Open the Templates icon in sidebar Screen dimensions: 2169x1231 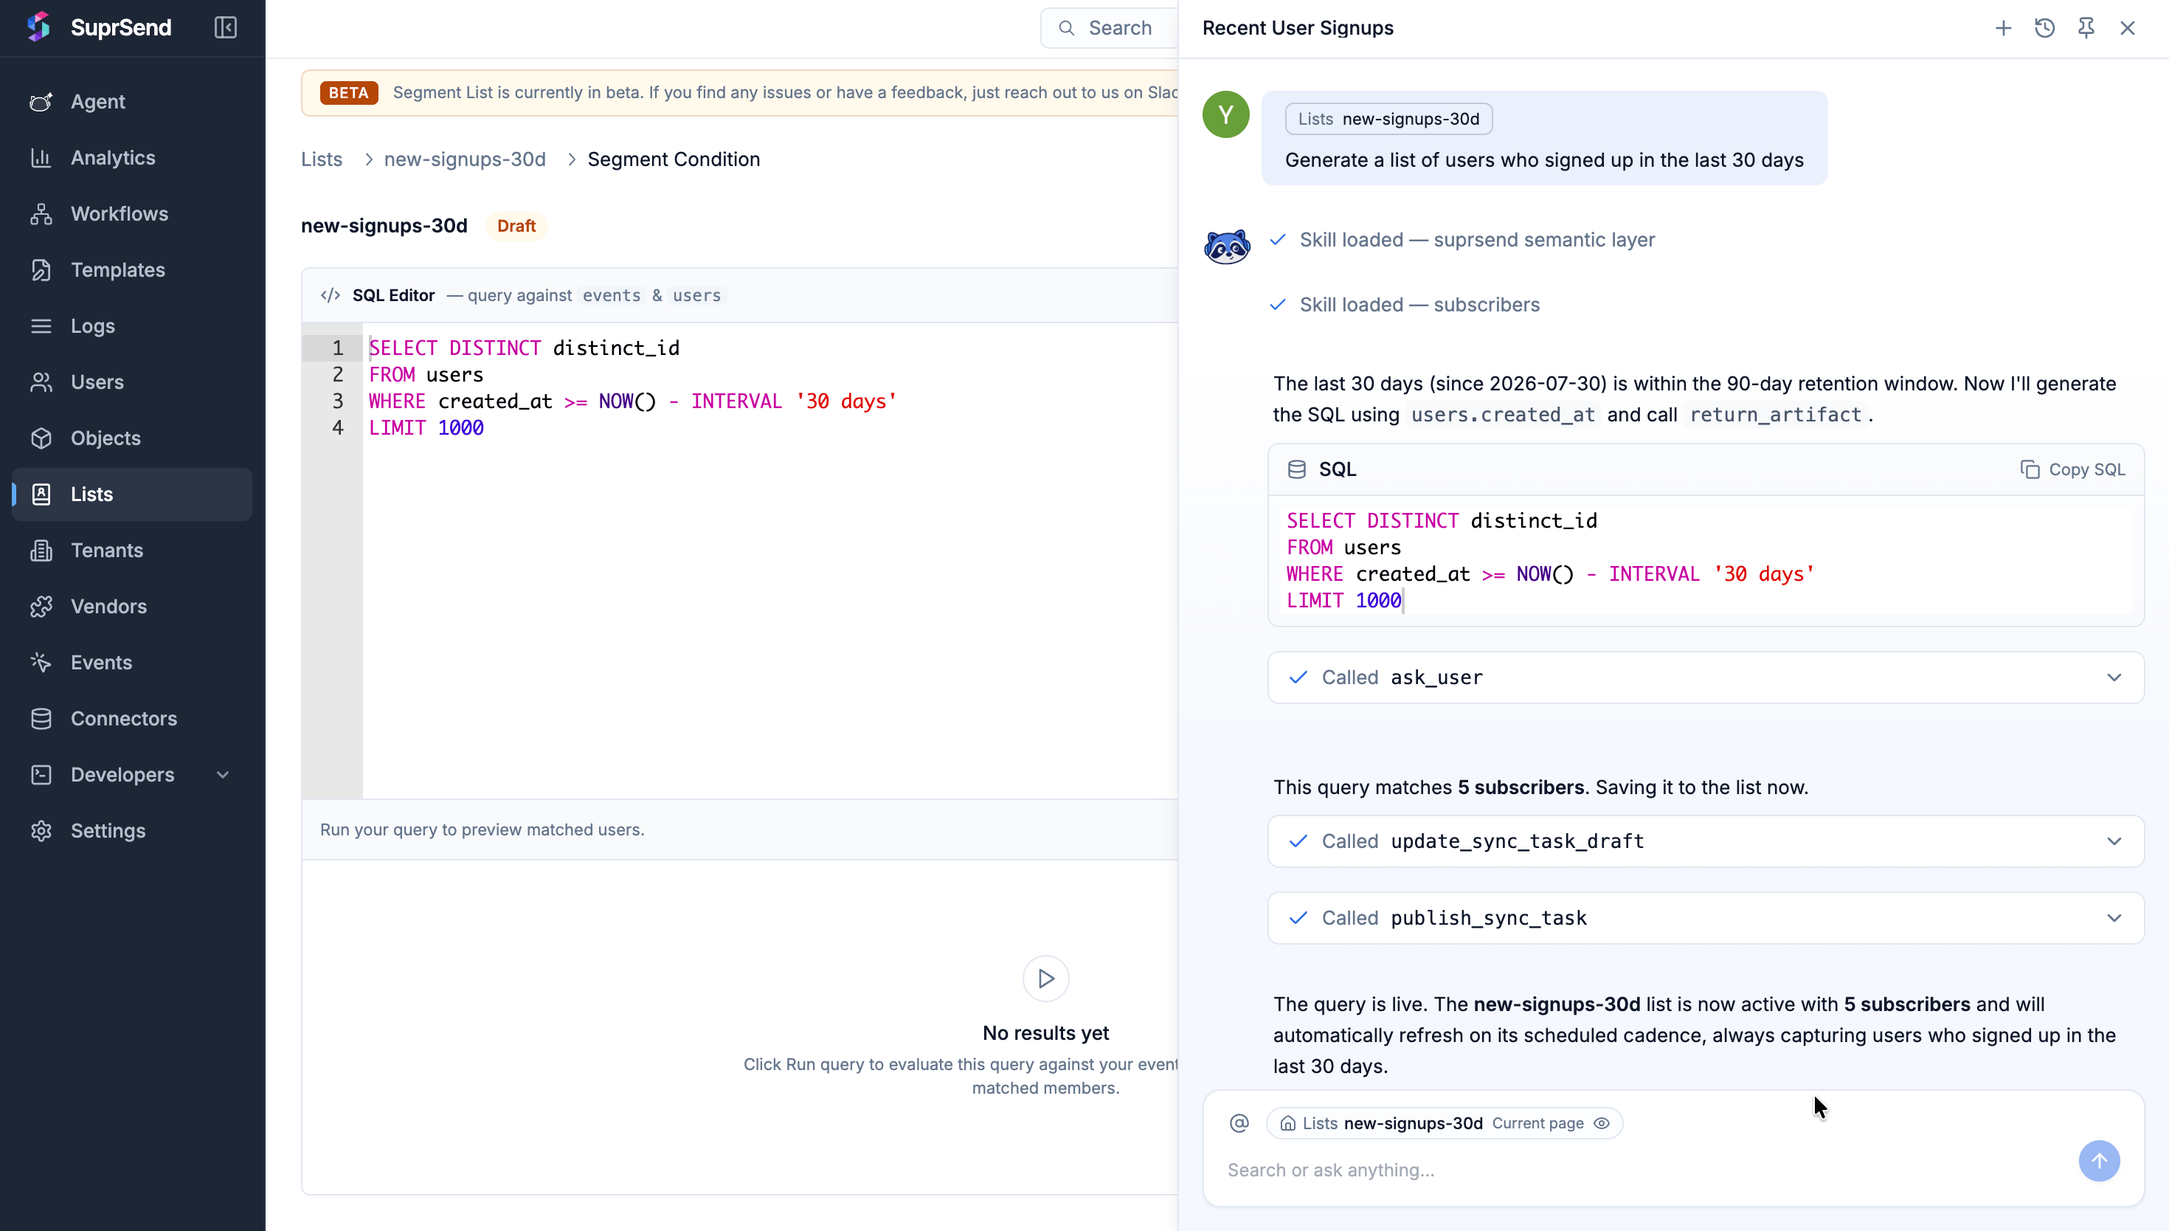click(x=41, y=269)
